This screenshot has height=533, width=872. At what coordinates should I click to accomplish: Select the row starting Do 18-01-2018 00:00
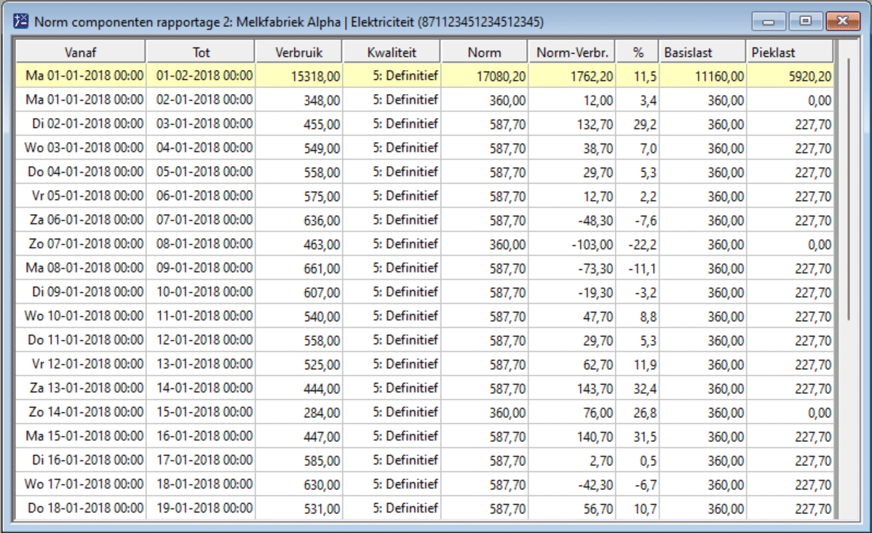pos(424,508)
